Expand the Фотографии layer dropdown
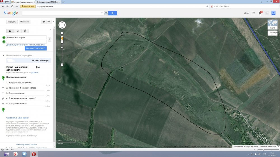Screen dimensions: 280x157 272,34
